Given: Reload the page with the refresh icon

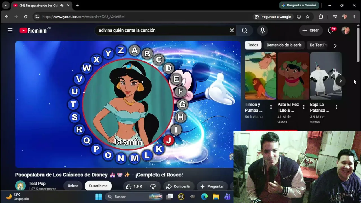Looking at the screenshot, I should coord(26,17).
